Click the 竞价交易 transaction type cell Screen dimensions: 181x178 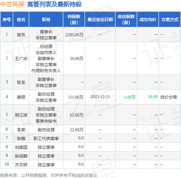click(x=169, y=97)
